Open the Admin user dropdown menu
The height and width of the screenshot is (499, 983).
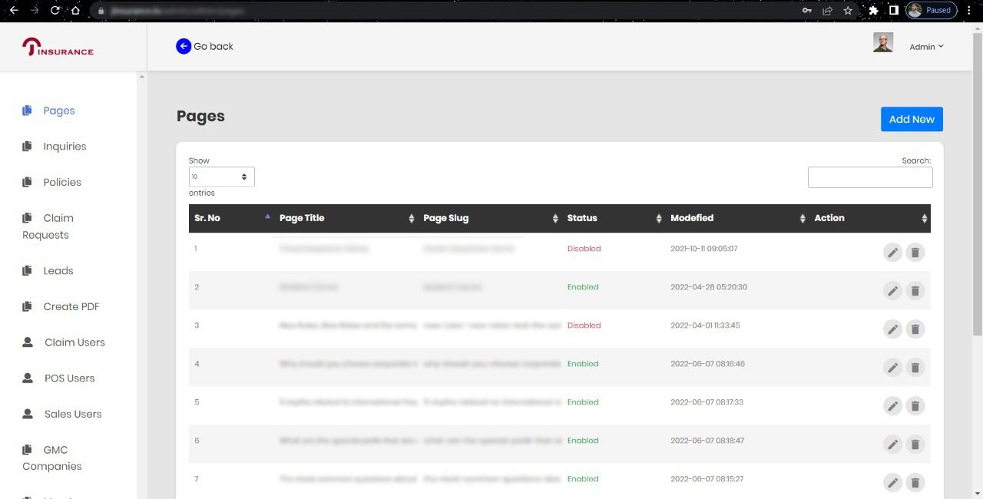click(926, 47)
